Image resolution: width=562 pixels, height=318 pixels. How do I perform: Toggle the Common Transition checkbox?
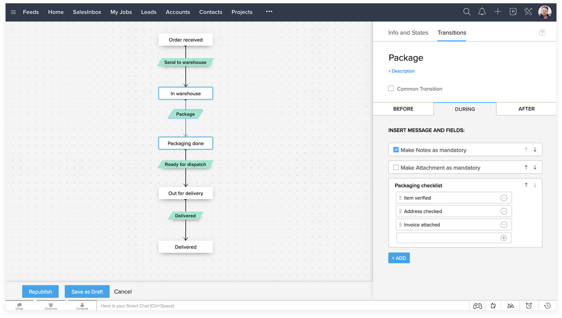pyautogui.click(x=391, y=88)
